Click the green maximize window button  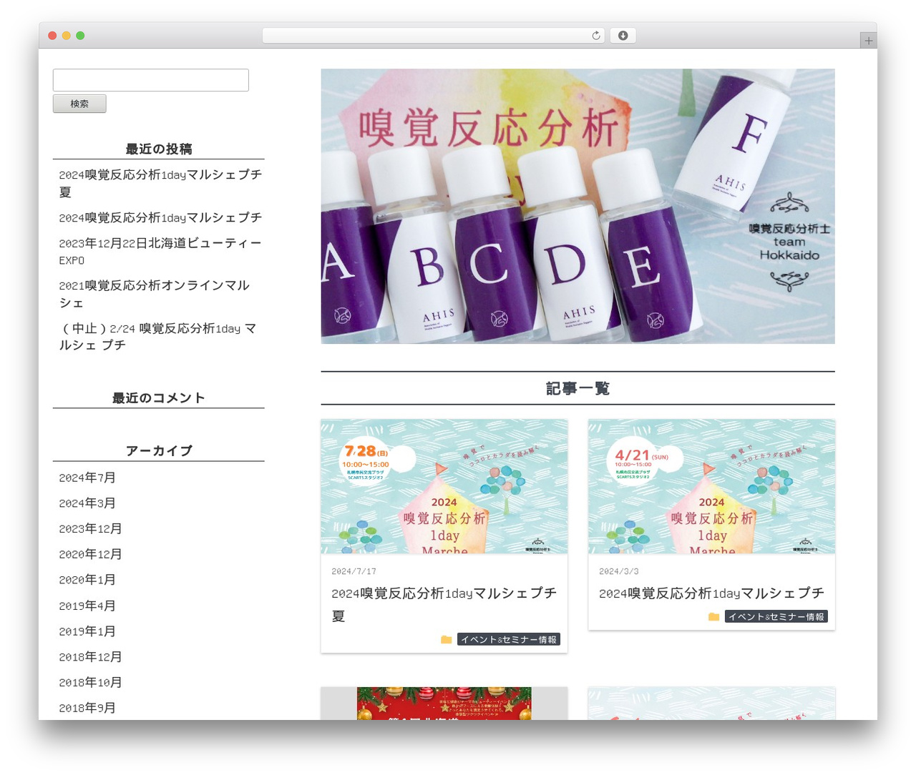pos(80,36)
